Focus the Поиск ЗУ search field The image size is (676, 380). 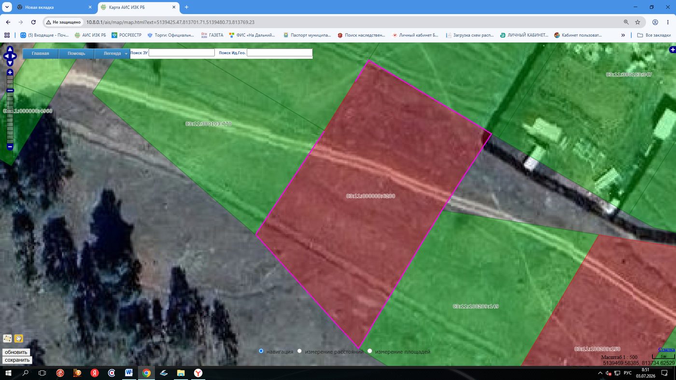click(182, 53)
